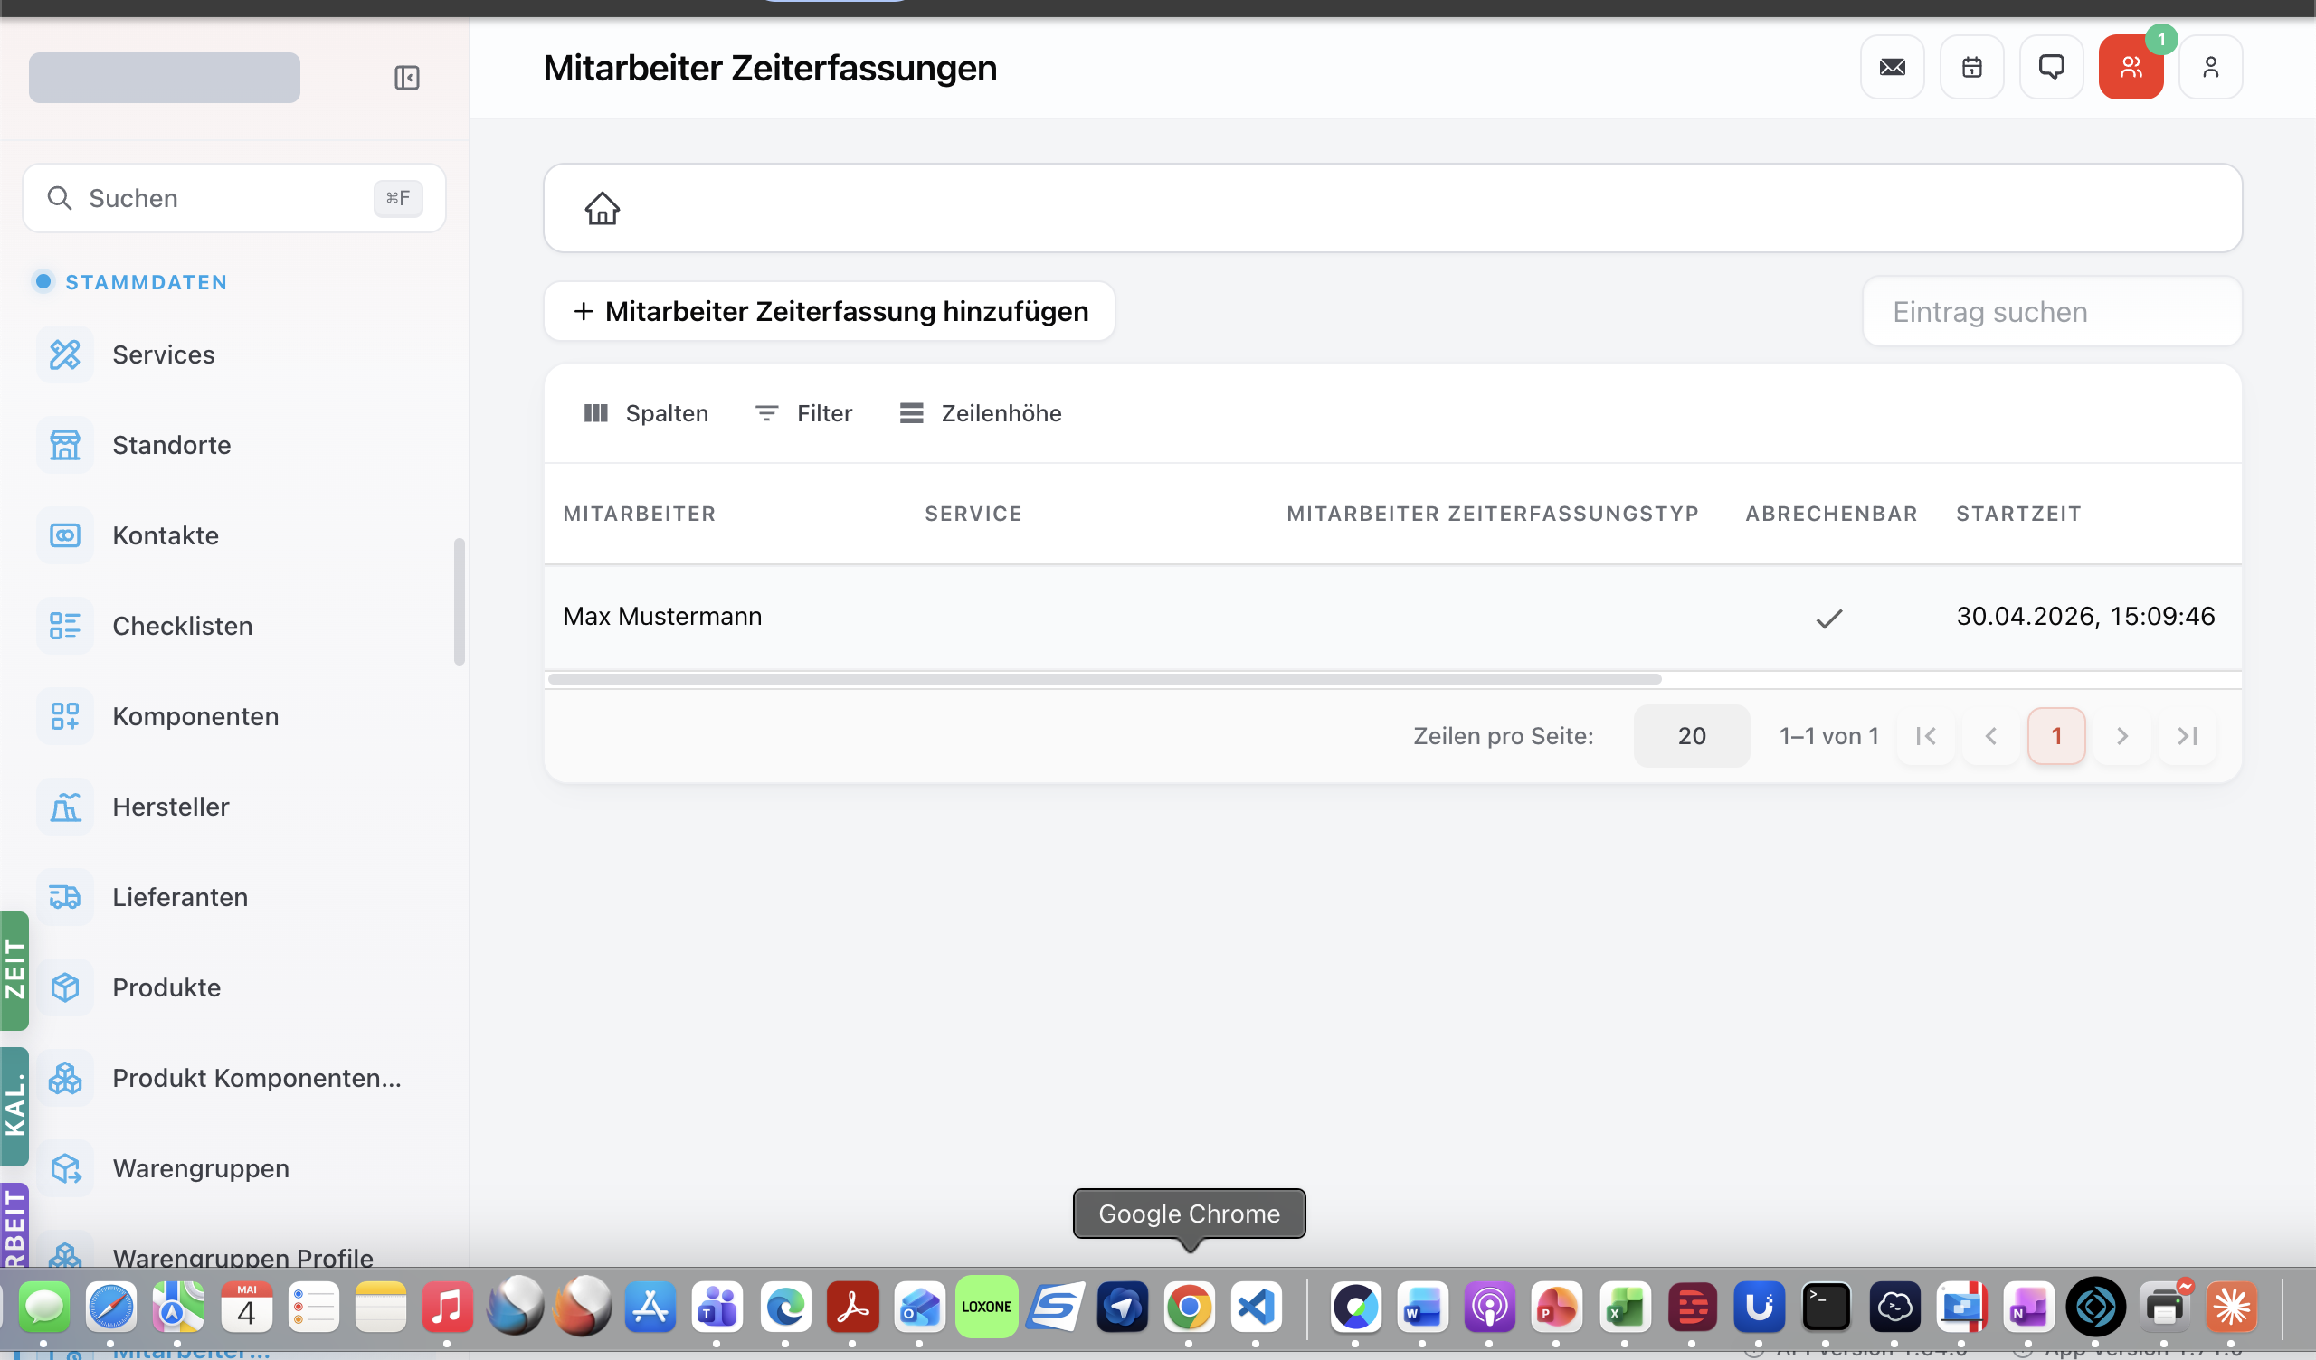The image size is (2316, 1360).
Task: Go to the previous page arrow
Action: 1990,736
